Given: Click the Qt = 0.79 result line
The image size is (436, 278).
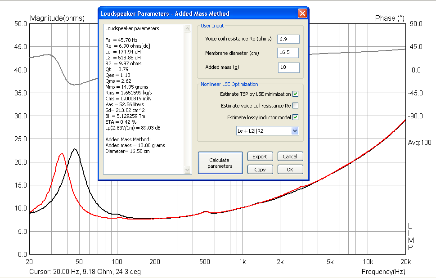Looking at the screenshot, I should click(117, 69).
